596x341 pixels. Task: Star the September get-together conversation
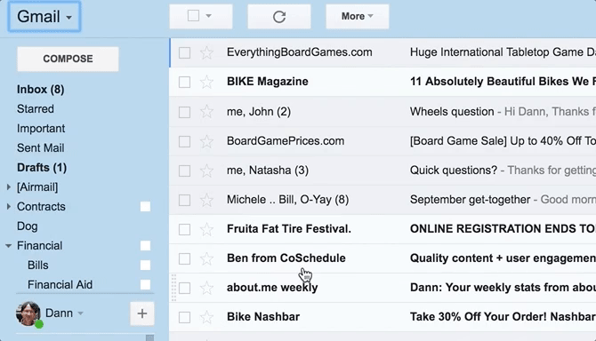(206, 200)
